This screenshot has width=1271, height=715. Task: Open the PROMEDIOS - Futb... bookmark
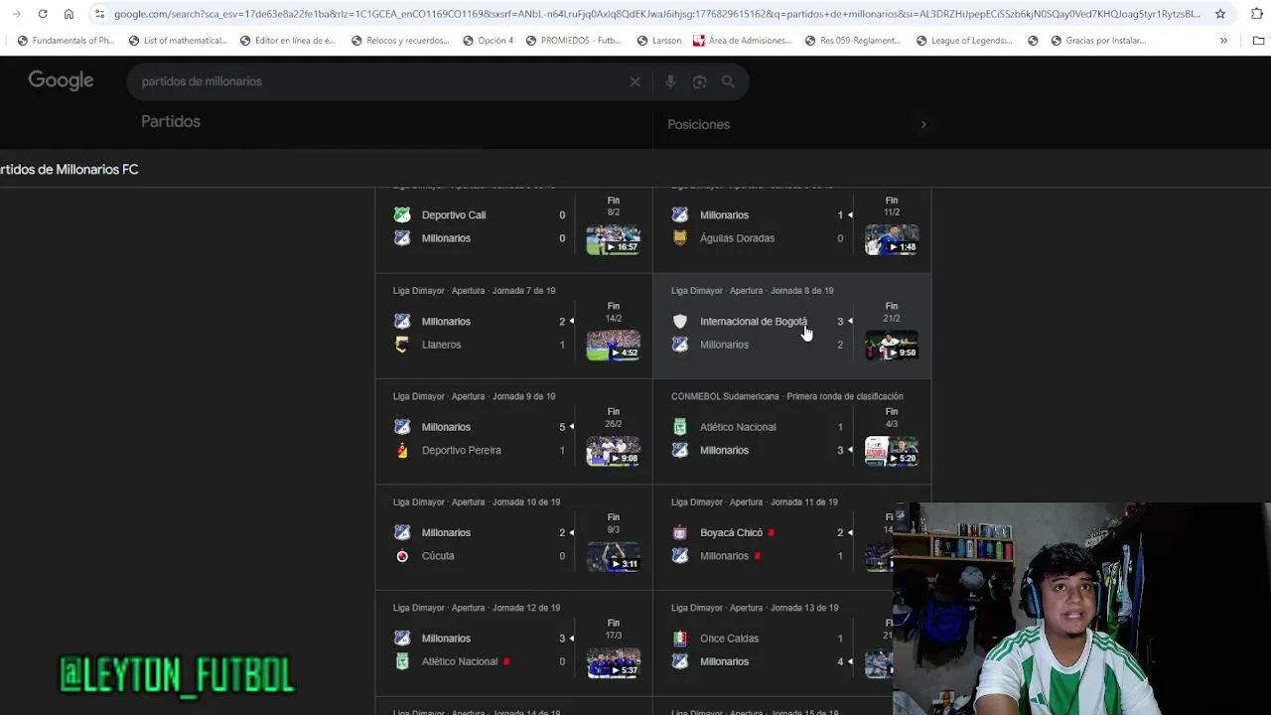coord(574,41)
